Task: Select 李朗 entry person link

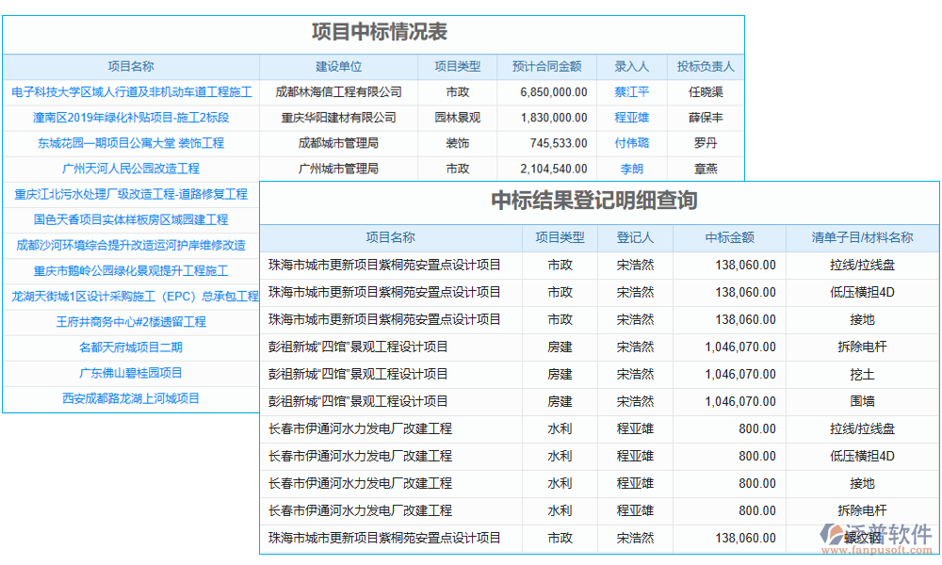Action: point(632,169)
